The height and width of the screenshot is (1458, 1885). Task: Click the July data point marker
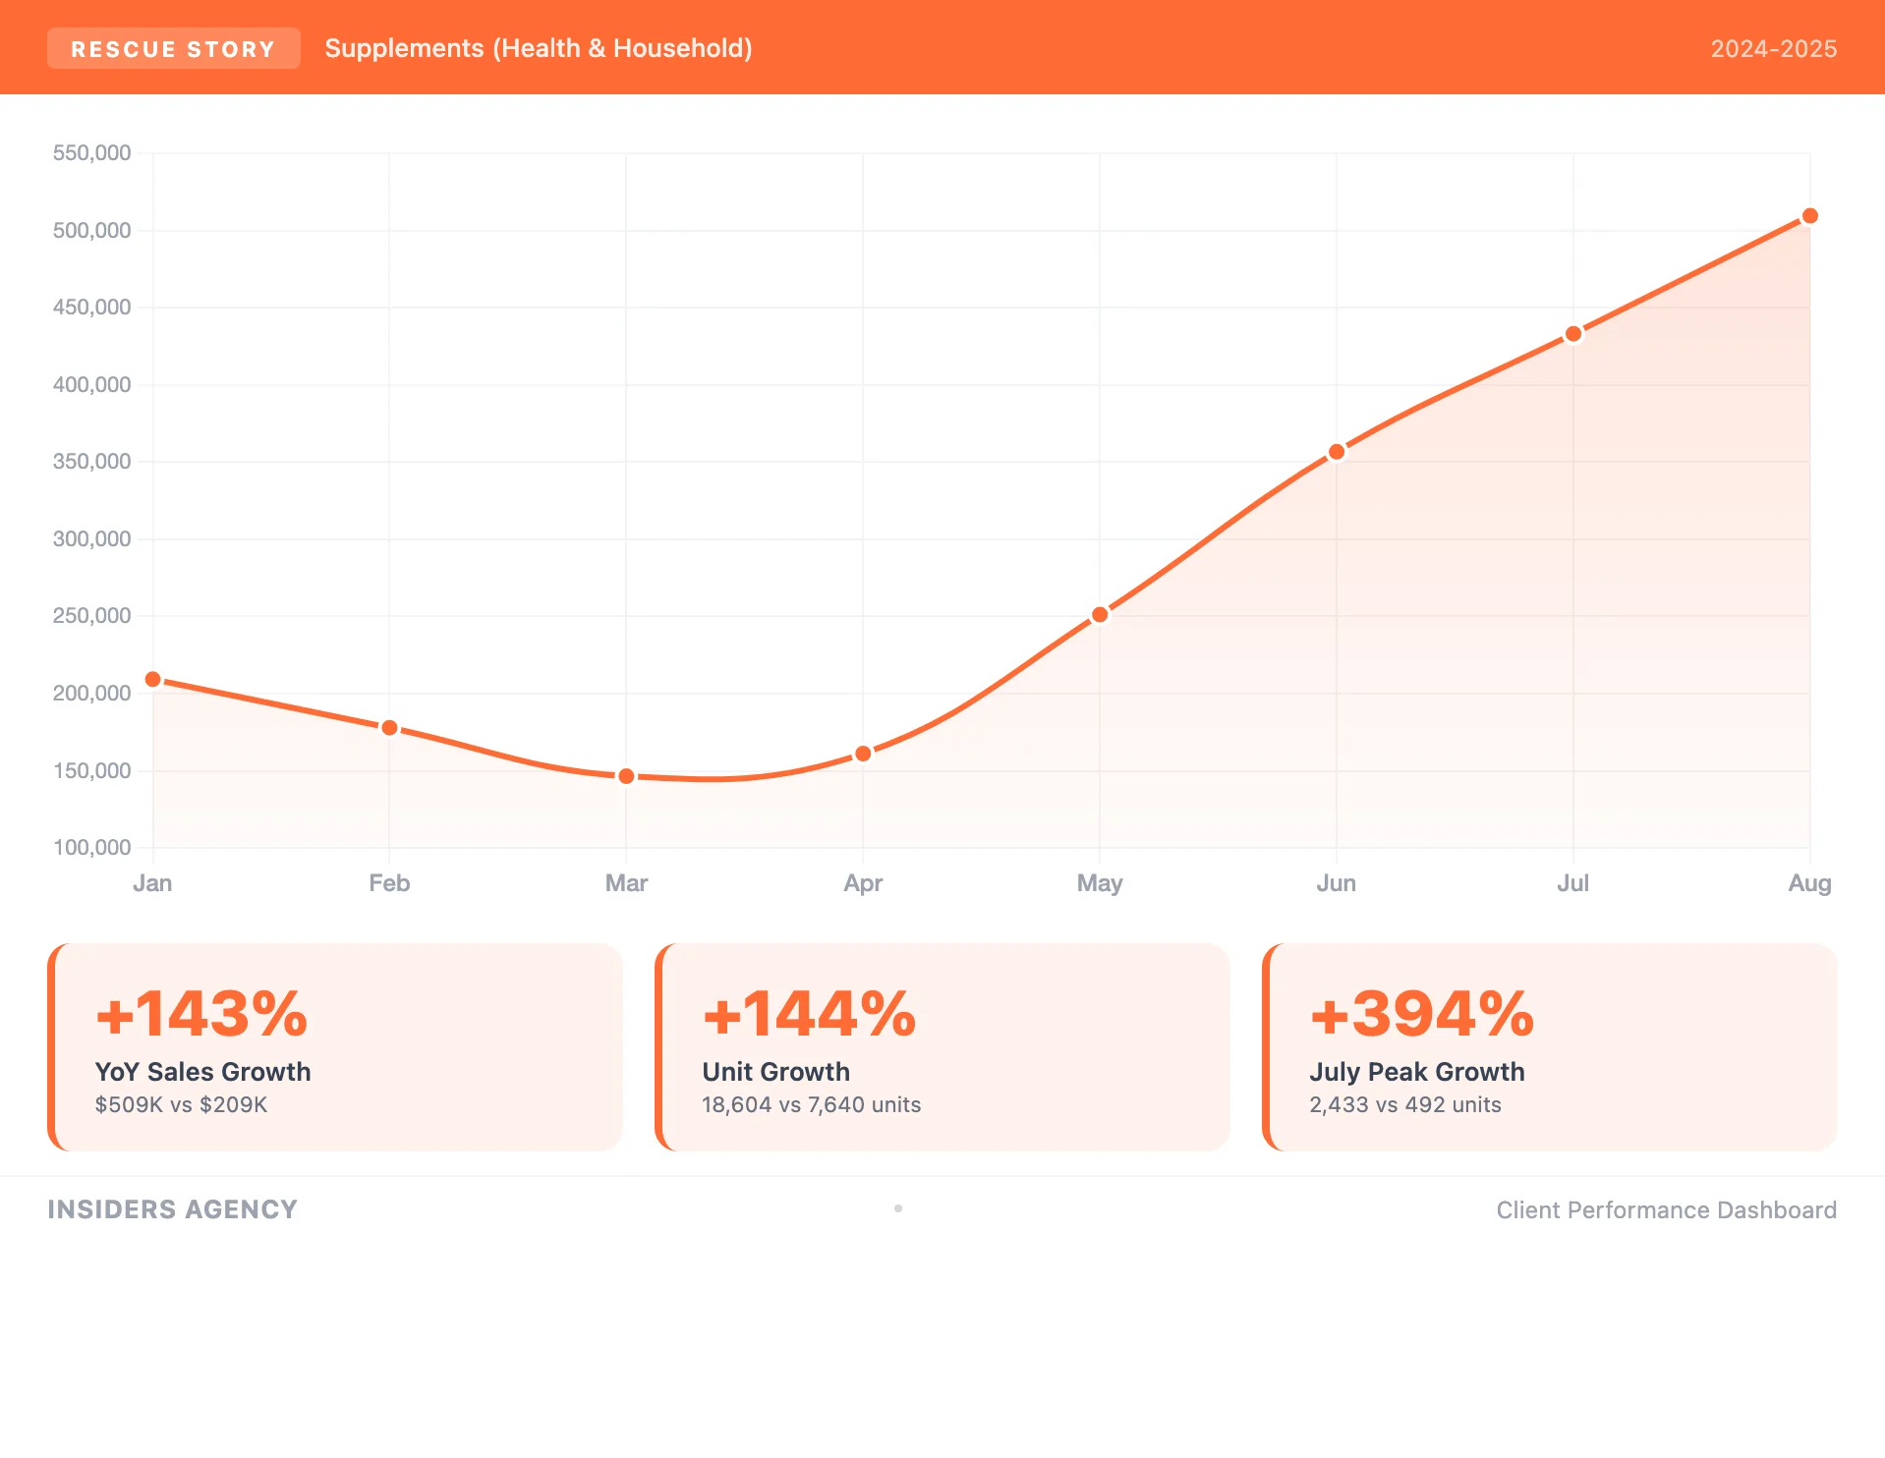point(1573,334)
